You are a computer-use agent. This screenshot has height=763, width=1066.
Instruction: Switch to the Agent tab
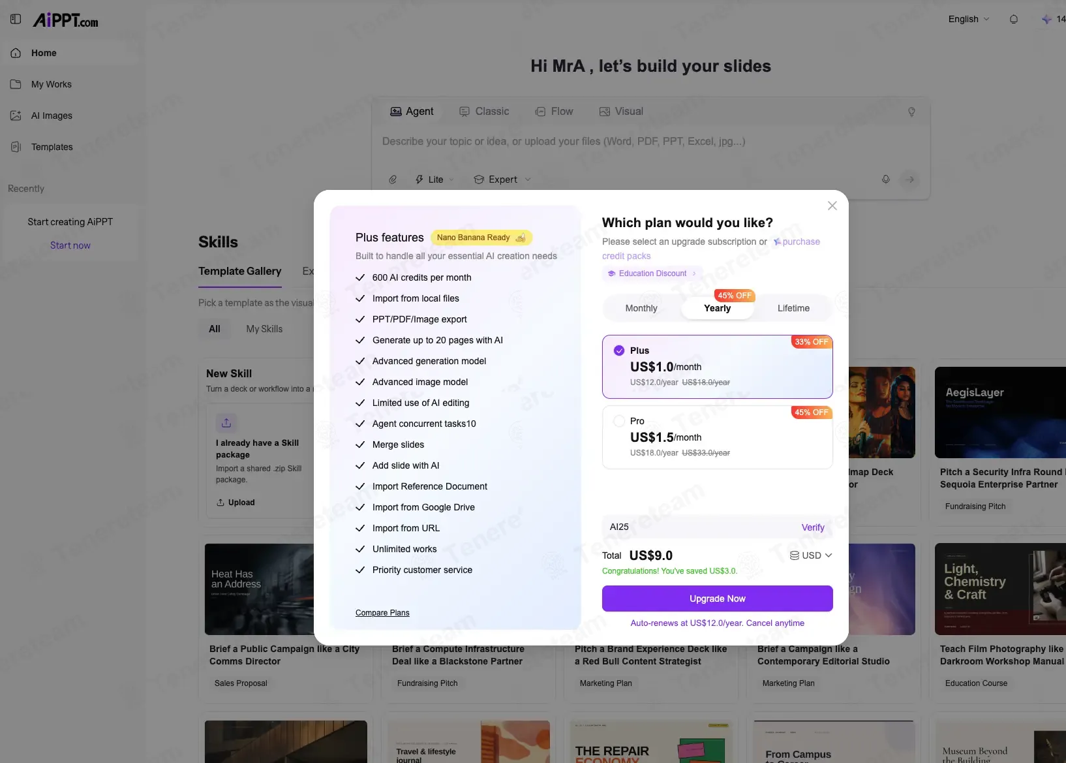(x=412, y=112)
